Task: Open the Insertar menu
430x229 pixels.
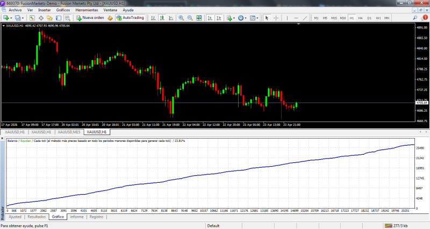Action: (45, 10)
